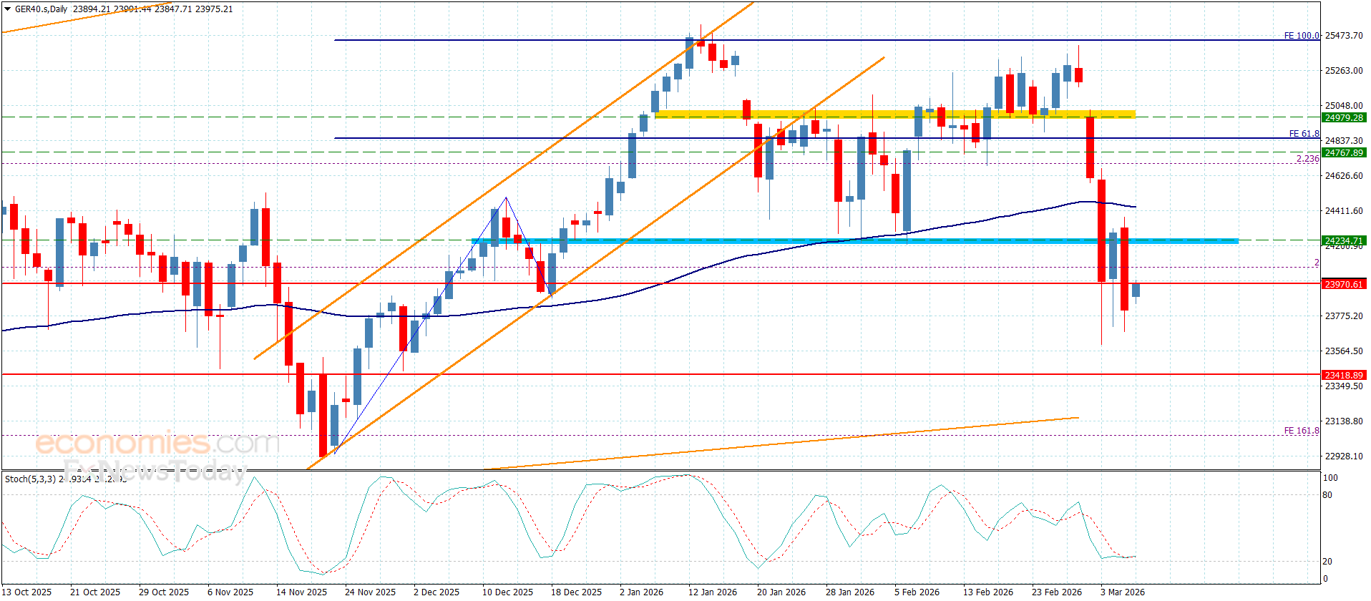1371x601 pixels.
Task: Click the Stoch(5,3,3) indicator label
Action: click(x=30, y=479)
